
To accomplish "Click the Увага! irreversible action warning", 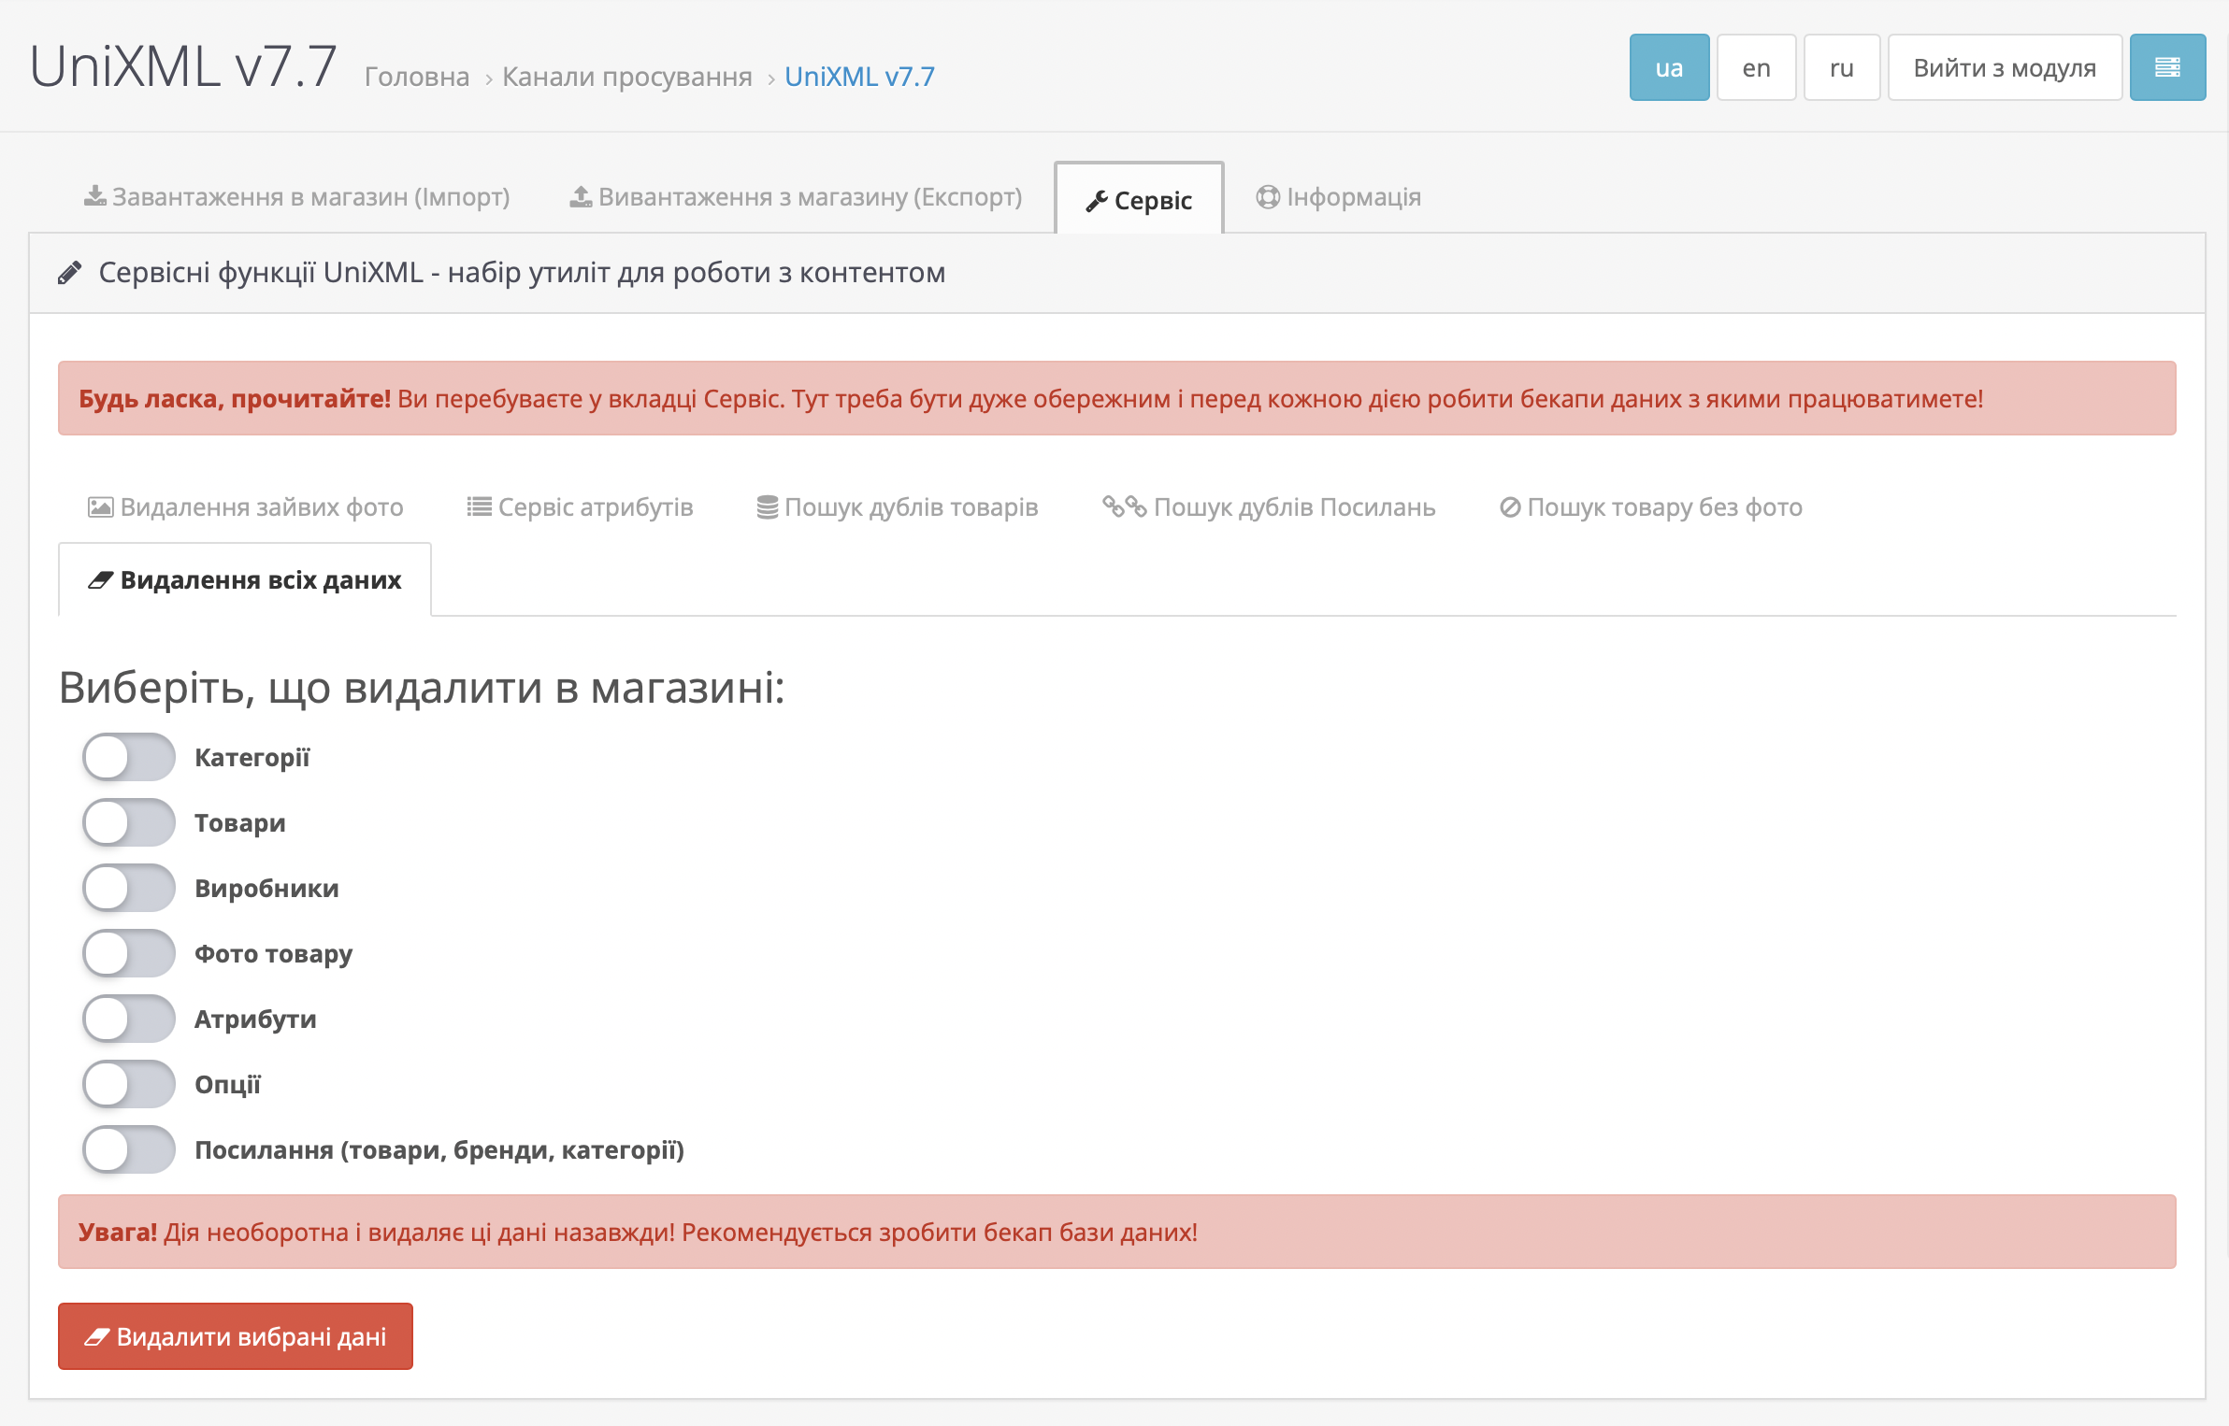I will (1117, 1232).
